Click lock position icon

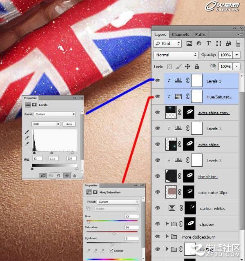click(187, 67)
